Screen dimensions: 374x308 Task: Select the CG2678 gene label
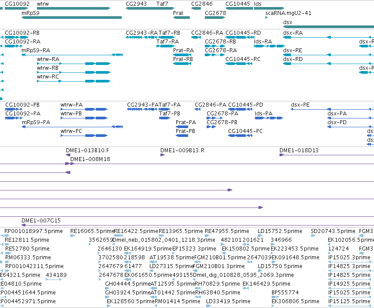coord(215,13)
